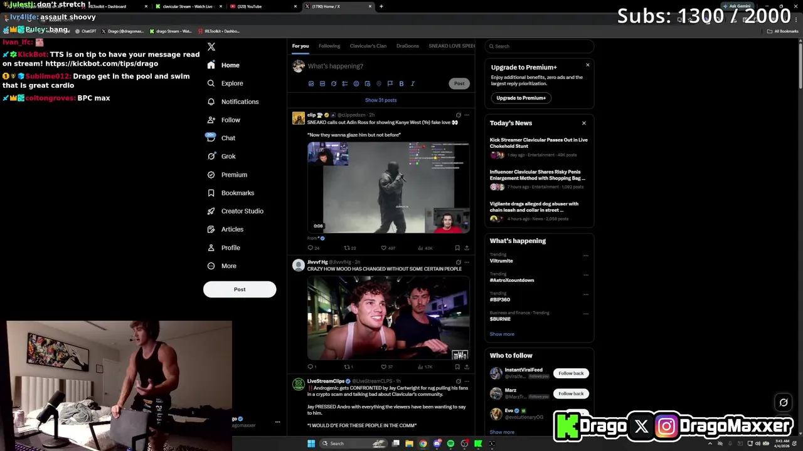Image resolution: width=803 pixels, height=451 pixels.
Task: Open more options on clip post
Action: (x=467, y=115)
